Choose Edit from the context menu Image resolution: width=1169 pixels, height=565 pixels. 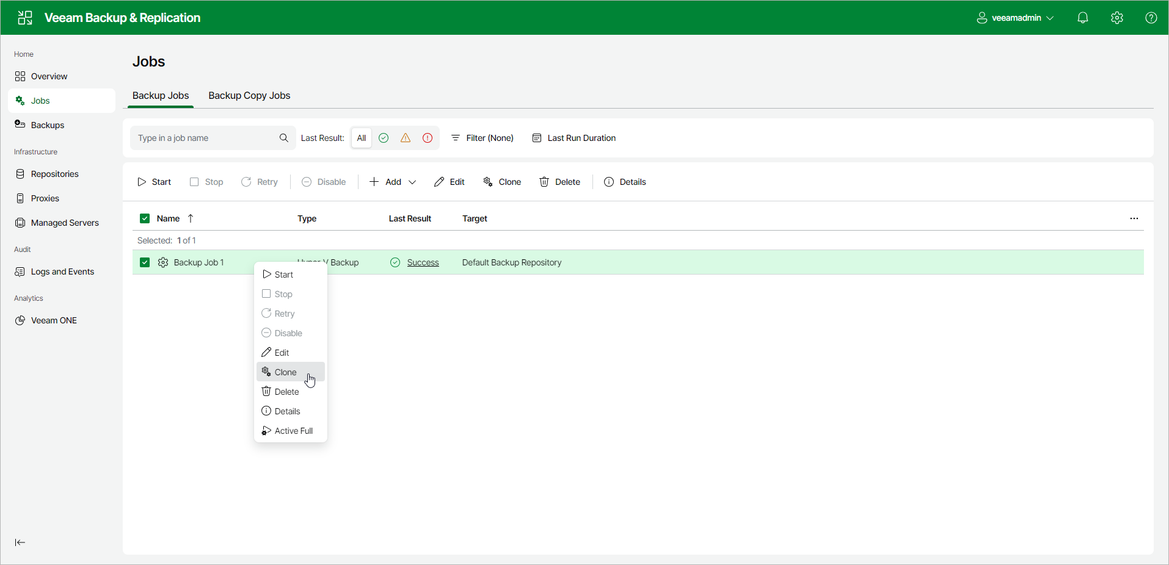291,353
